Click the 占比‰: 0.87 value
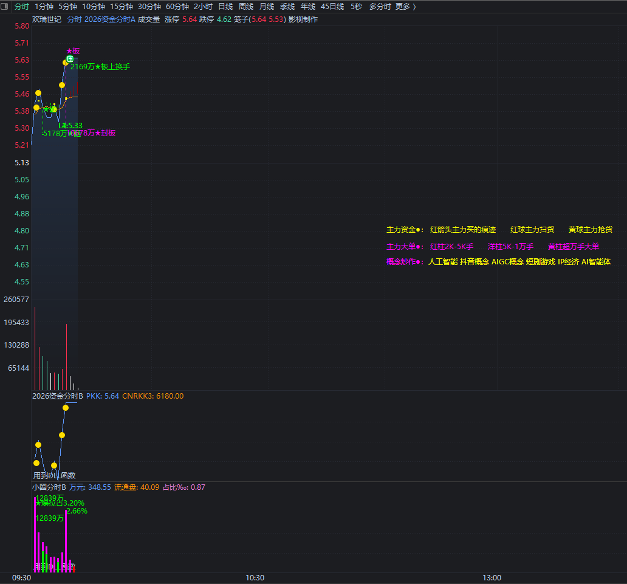Image resolution: width=627 pixels, height=584 pixels. pyautogui.click(x=184, y=487)
